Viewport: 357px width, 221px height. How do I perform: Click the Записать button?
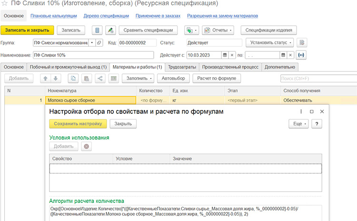[x=71, y=30]
